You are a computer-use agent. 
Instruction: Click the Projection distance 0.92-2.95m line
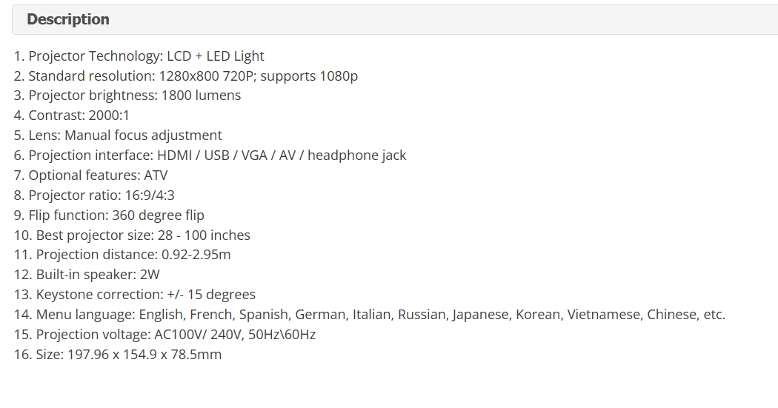click(x=122, y=255)
